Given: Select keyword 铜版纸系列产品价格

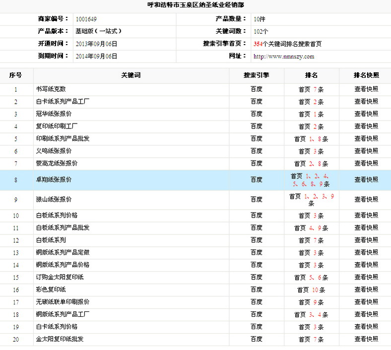Looking at the screenshot, I should click(63, 265).
